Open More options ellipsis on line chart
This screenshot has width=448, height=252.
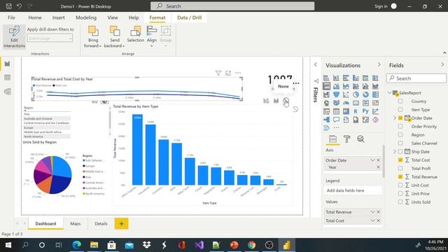238,73
